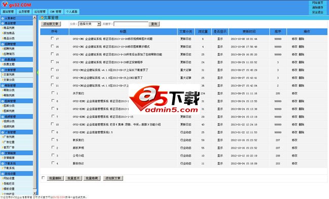The image size is (329, 199).
Task: Collapse the 广告管理 sidebar section
Action: pos(16,132)
